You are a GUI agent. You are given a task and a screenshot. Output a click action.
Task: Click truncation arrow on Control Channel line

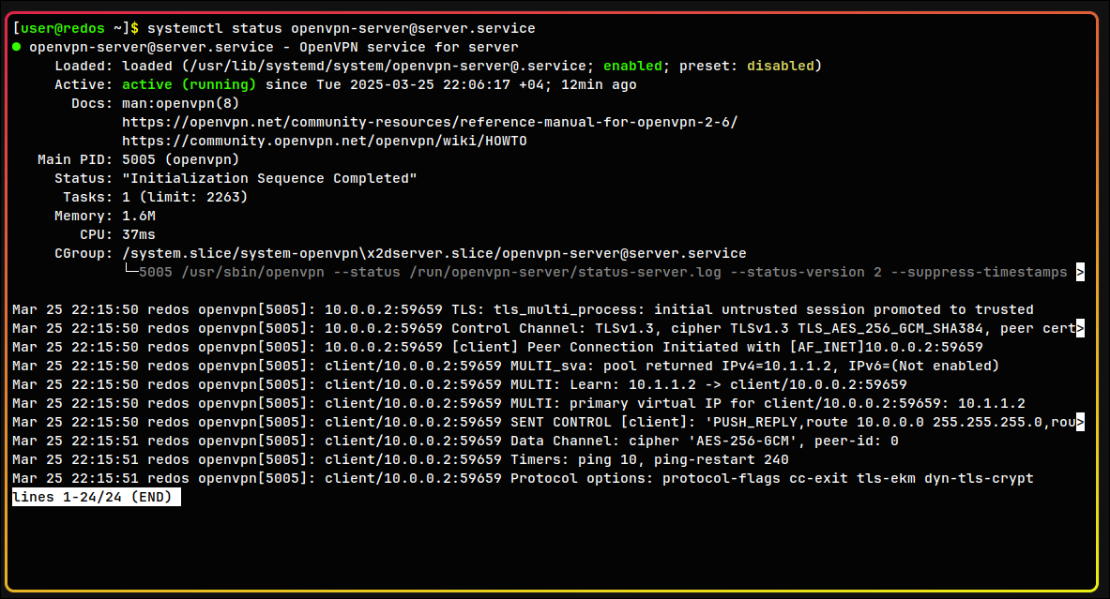(1081, 328)
